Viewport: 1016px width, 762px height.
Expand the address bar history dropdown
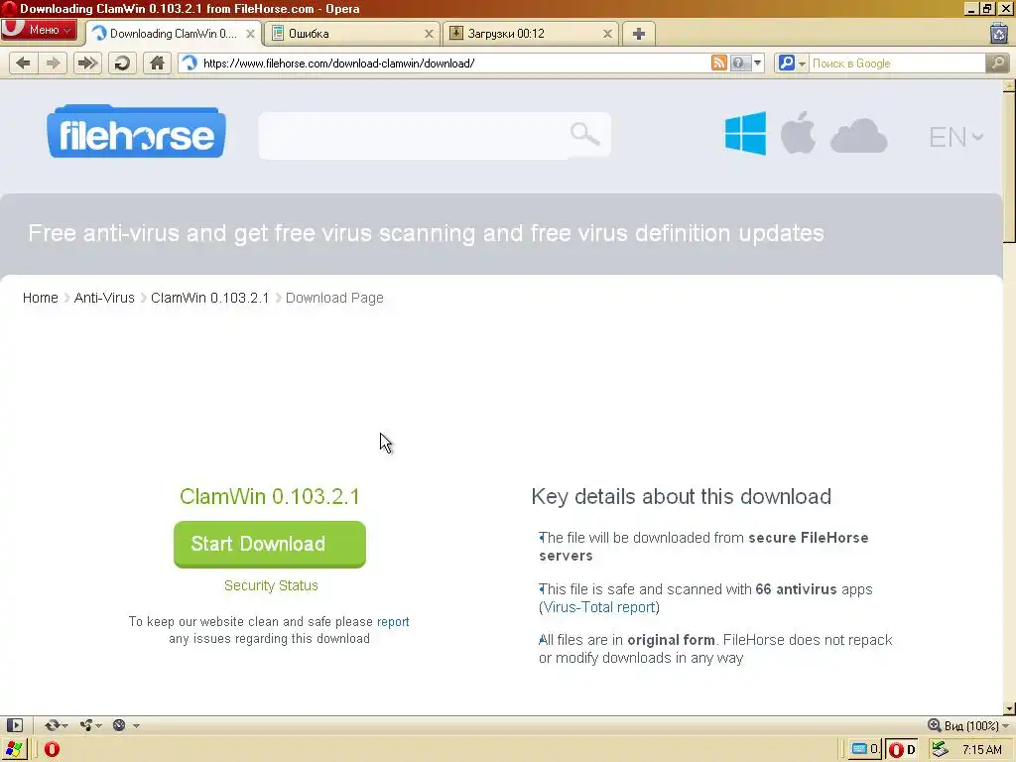pyautogui.click(x=757, y=63)
